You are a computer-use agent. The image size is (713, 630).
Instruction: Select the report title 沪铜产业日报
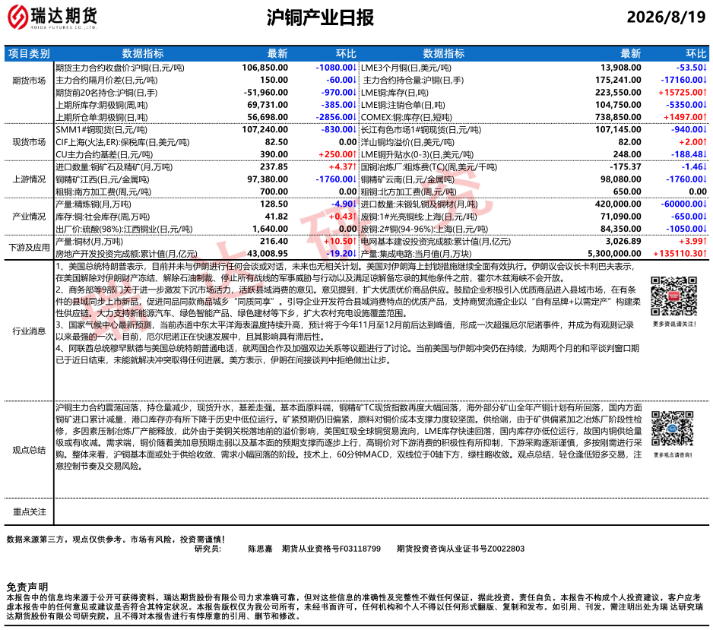point(320,17)
